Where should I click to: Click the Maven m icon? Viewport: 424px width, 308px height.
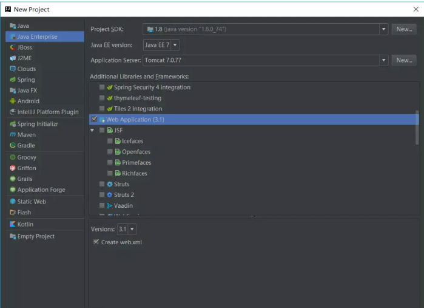13,135
